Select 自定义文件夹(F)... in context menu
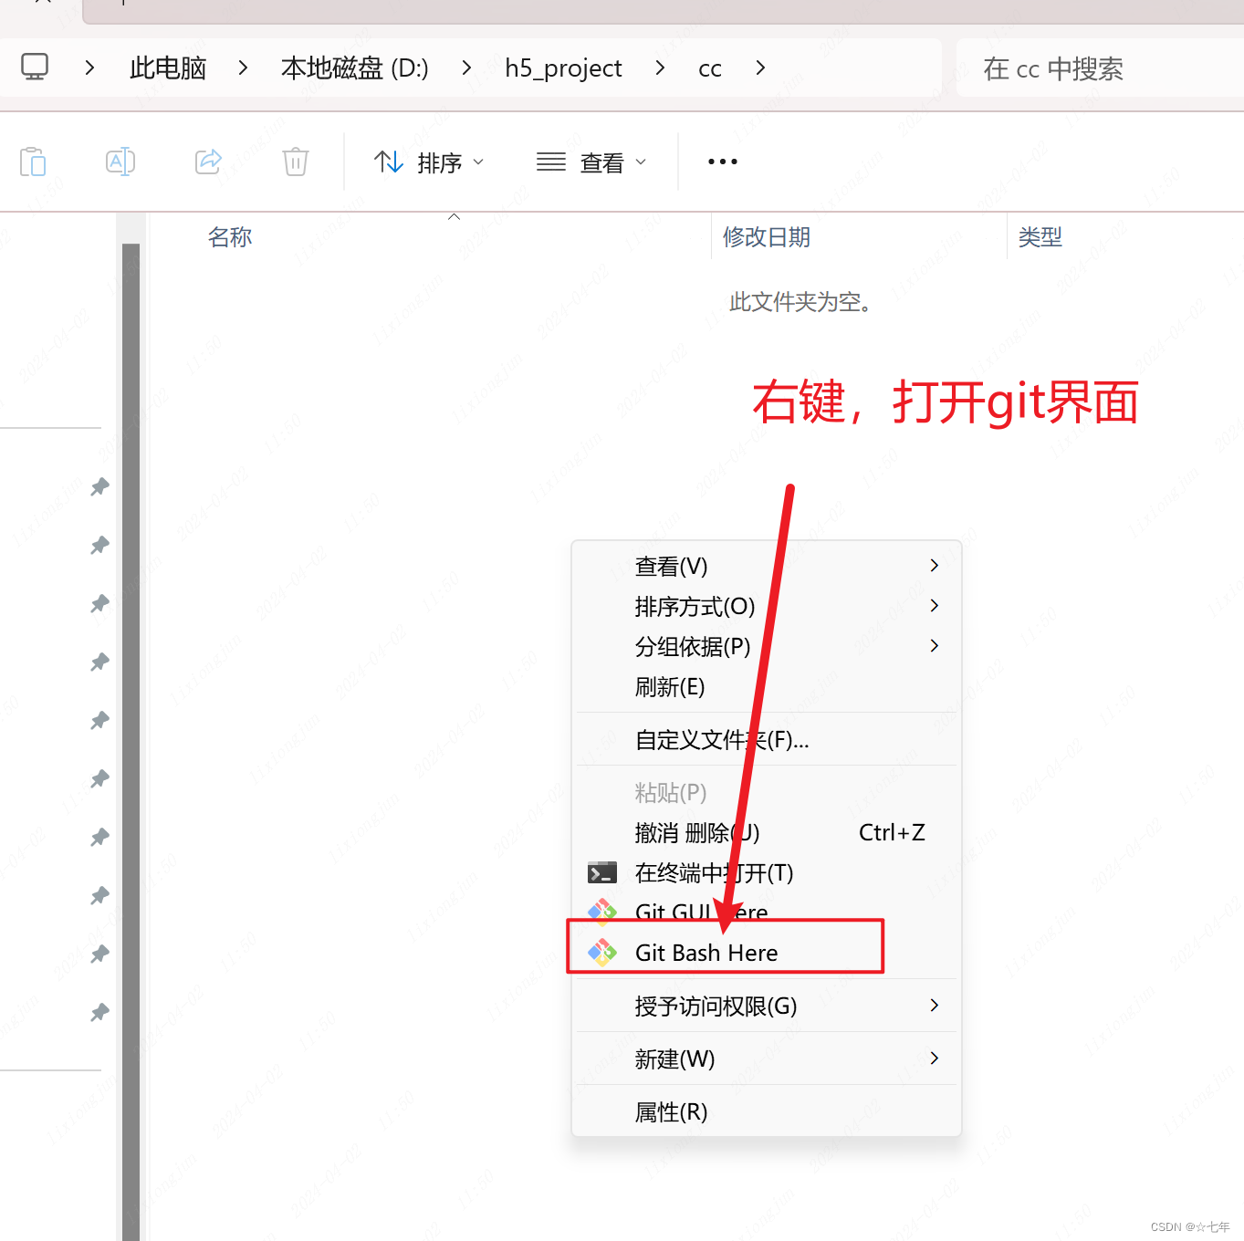The height and width of the screenshot is (1241, 1244). [x=767, y=739]
